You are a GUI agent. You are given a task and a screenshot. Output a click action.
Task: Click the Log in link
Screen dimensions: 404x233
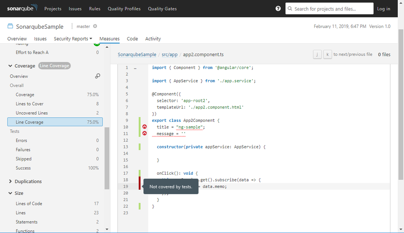[x=383, y=9]
